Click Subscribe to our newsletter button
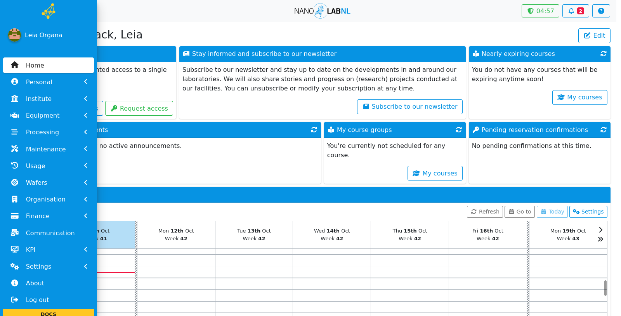The height and width of the screenshot is (316, 621). tap(410, 107)
